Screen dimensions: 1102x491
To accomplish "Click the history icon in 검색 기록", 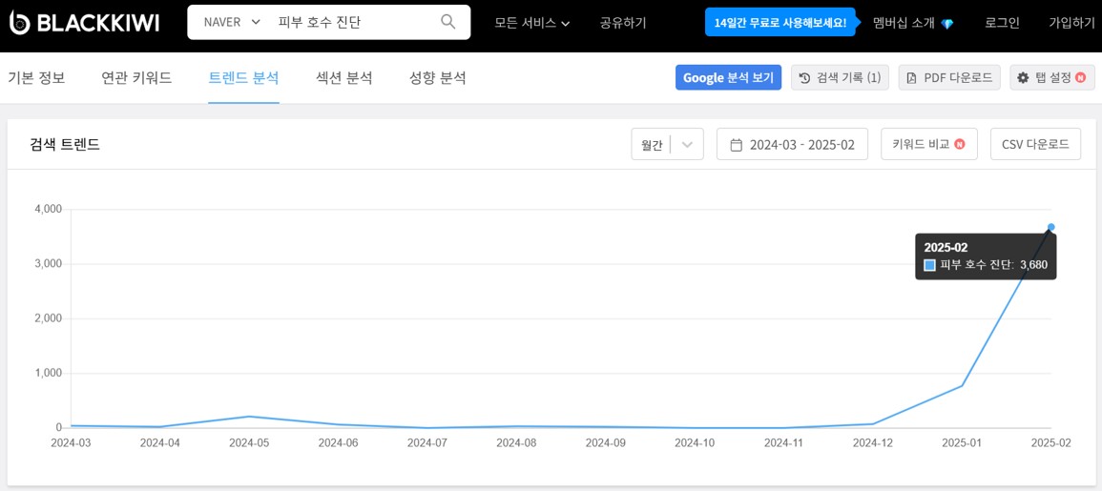I will tap(804, 78).
